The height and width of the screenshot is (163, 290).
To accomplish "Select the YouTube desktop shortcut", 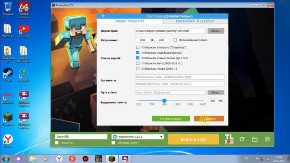I will (x=24, y=31).
